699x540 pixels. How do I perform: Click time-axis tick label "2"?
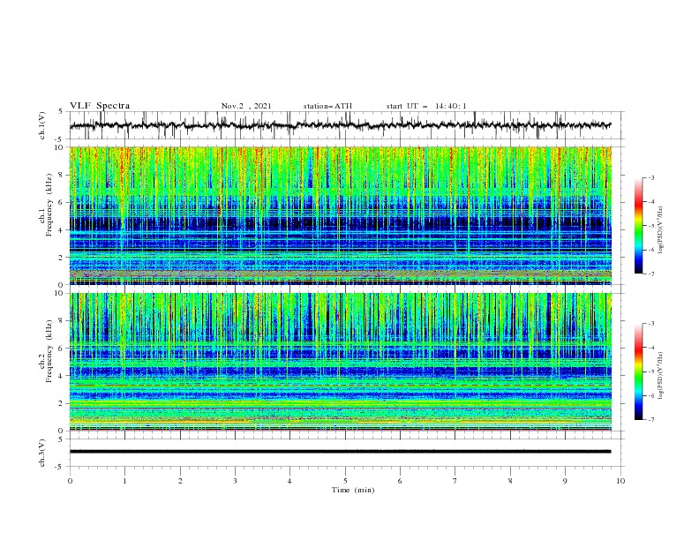tap(180, 481)
